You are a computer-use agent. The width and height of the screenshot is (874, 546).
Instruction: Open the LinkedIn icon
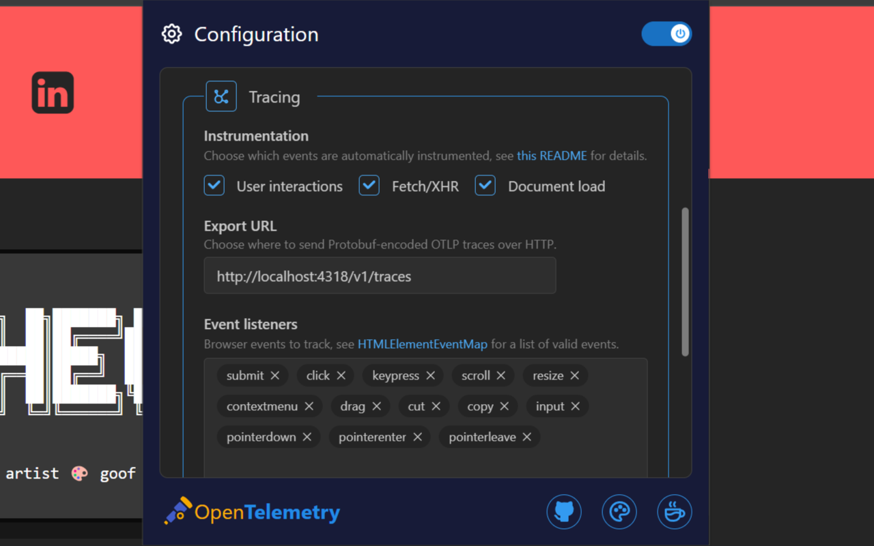pyautogui.click(x=53, y=92)
